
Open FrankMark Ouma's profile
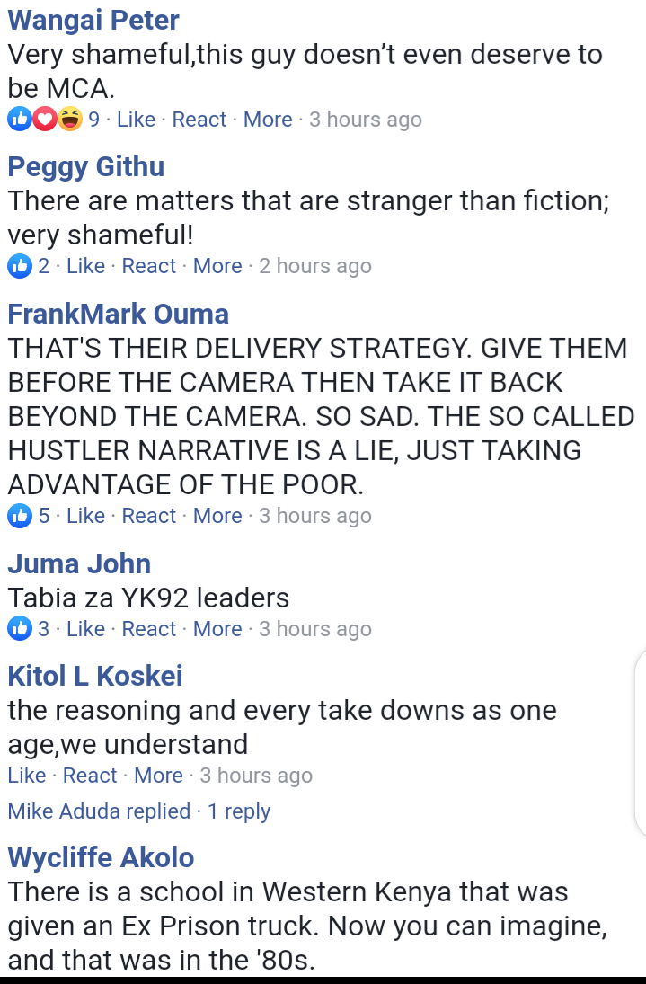point(118,314)
